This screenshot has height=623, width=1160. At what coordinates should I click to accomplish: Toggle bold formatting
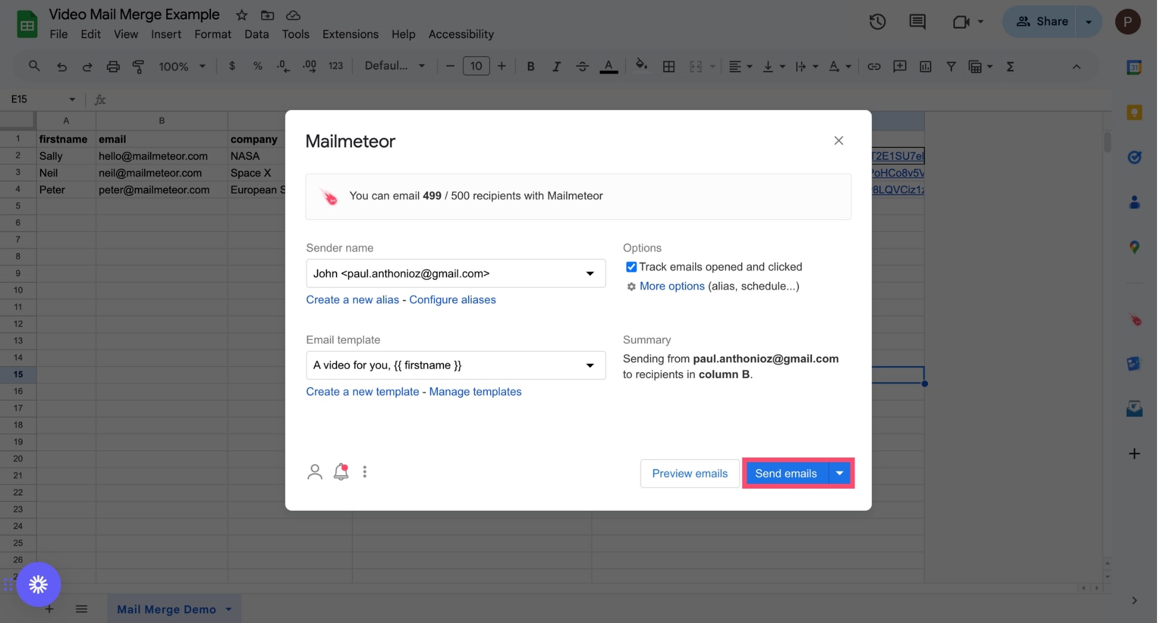[530, 66]
